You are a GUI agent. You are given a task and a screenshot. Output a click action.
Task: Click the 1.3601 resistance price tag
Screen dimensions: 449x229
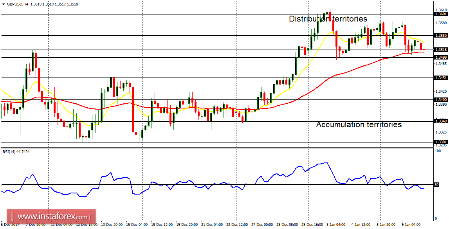point(442,14)
